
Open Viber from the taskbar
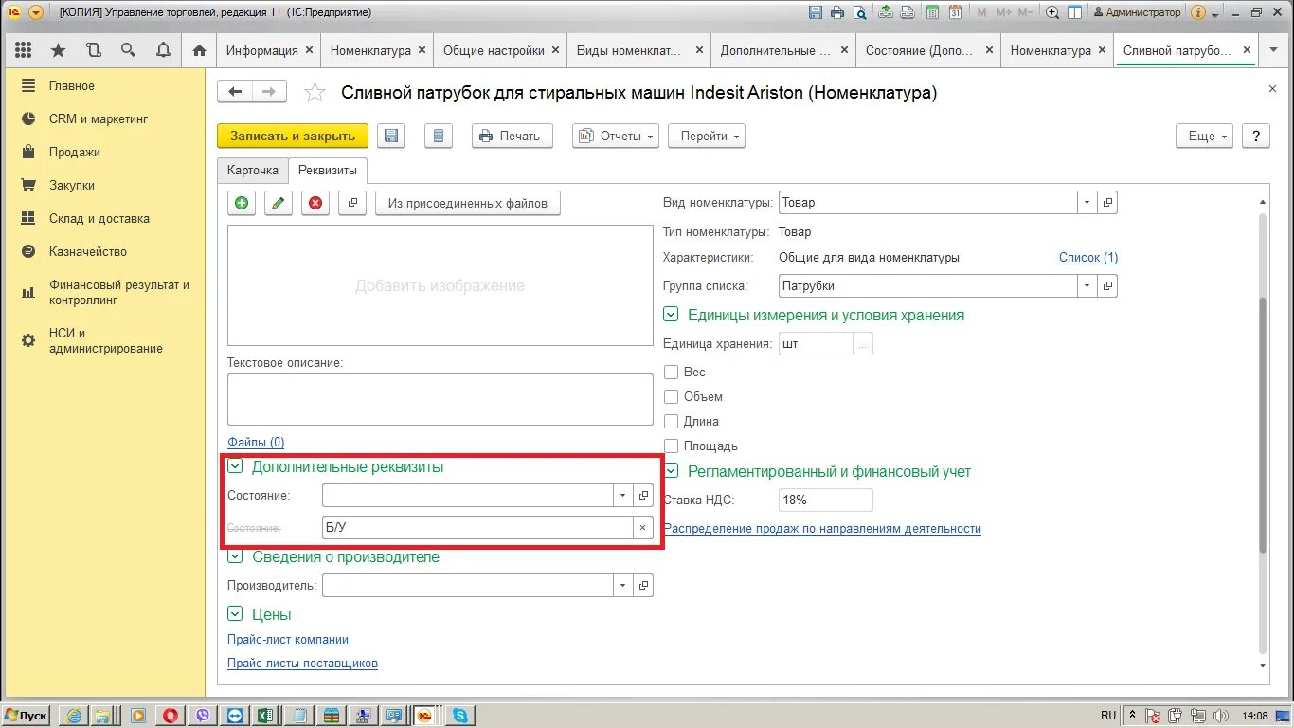[202, 716]
